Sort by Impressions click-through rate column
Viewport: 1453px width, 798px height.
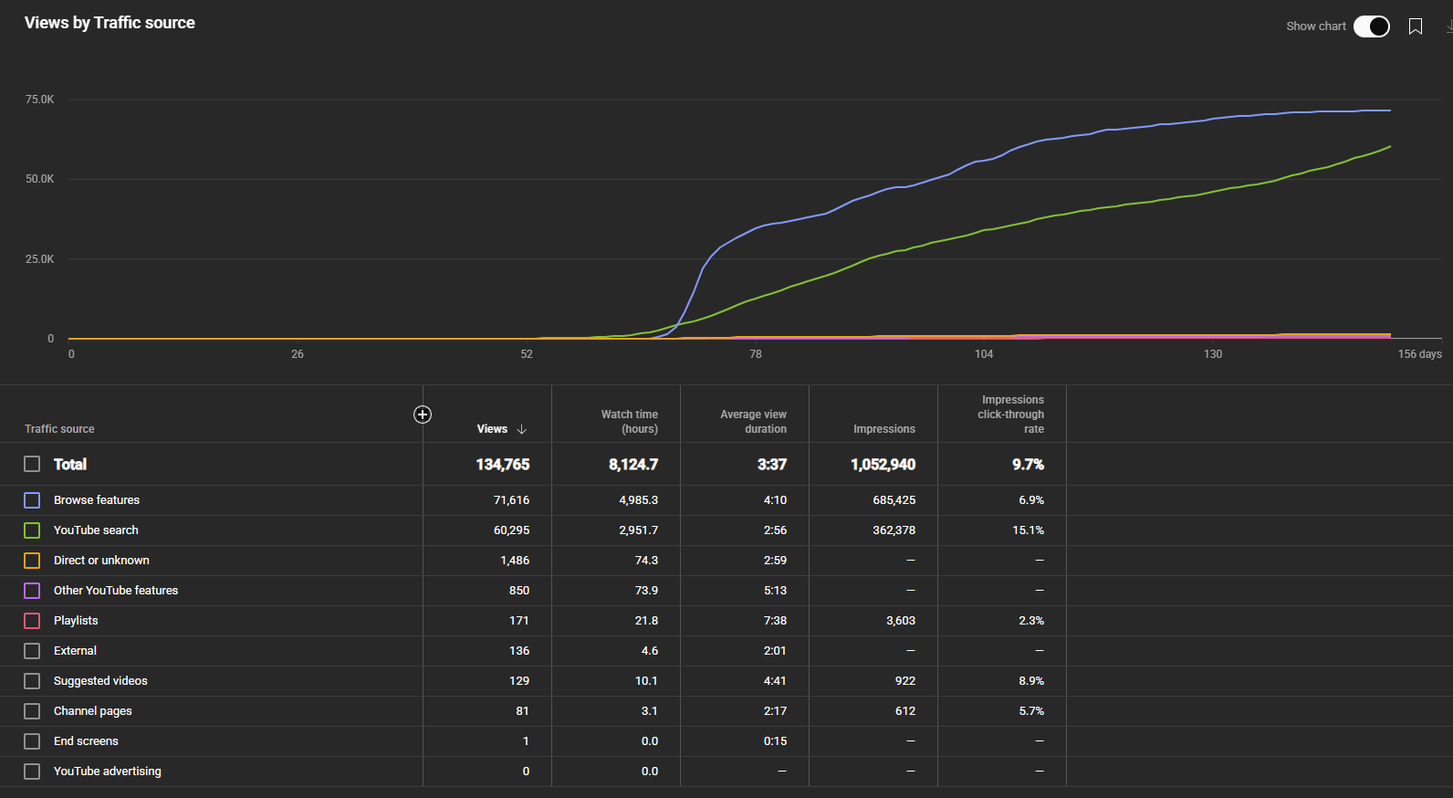(1011, 415)
